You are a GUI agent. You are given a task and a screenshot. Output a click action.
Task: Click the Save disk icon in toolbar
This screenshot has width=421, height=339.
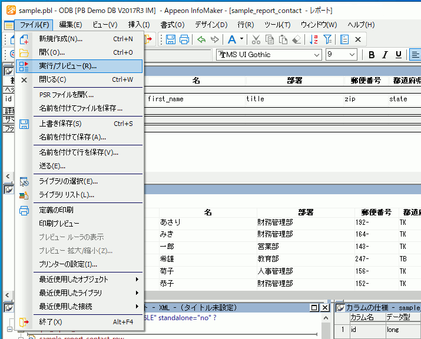(171, 39)
